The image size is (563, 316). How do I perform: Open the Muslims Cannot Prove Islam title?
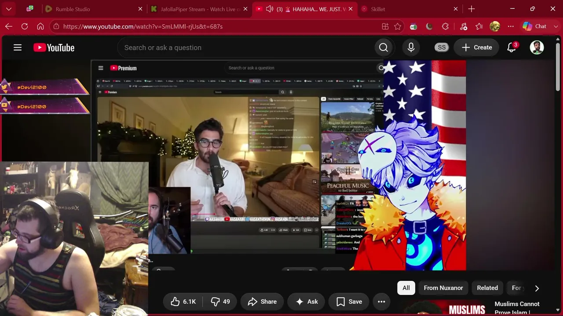[517, 308]
